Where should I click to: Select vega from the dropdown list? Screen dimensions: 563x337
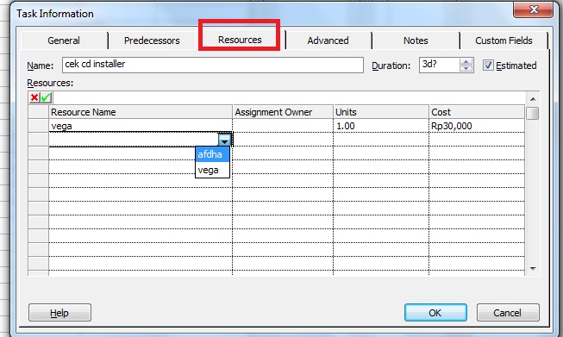click(x=213, y=170)
